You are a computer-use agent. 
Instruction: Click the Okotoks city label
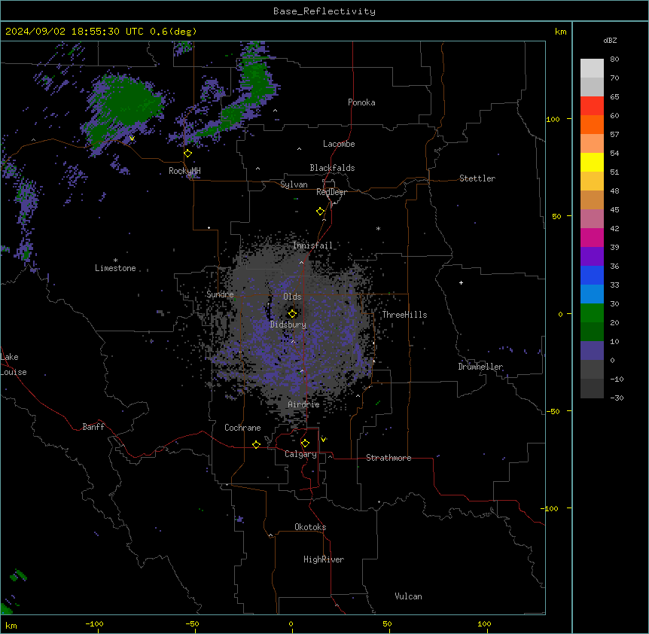(310, 527)
